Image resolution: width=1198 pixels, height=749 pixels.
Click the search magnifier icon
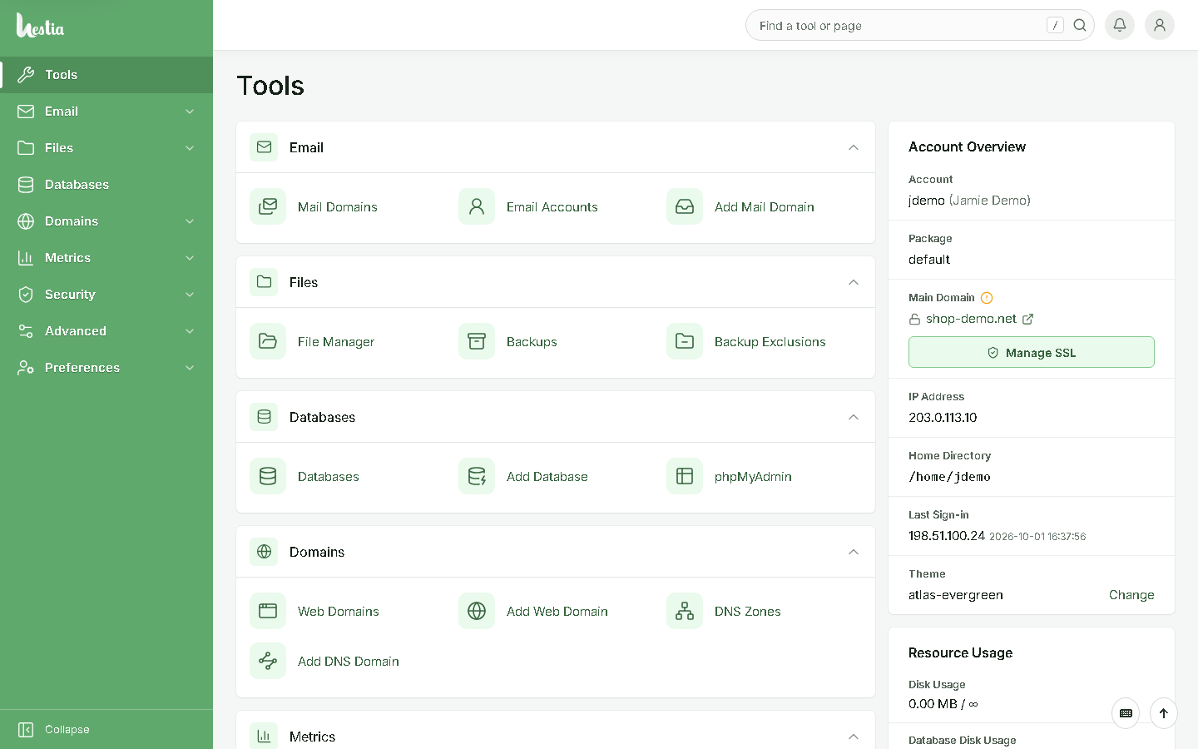(1080, 25)
